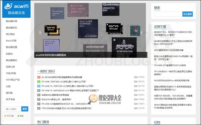Open the 路由器拆机 menu item
This screenshot has height=125, width=201.
[x=11, y=28]
